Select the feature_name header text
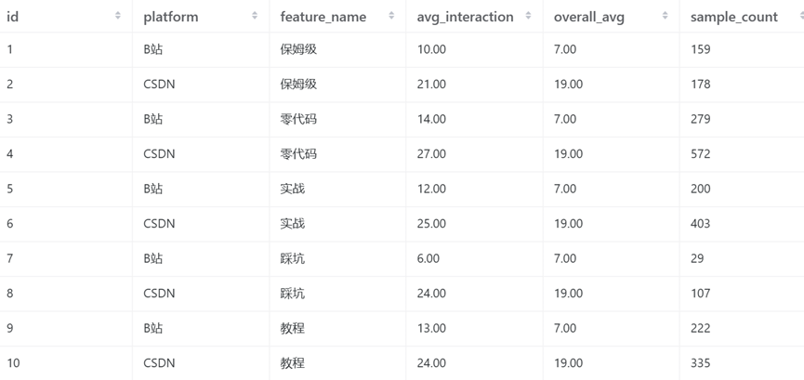804x380 pixels. click(323, 17)
